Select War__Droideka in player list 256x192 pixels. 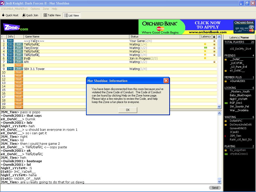click(x=239, y=110)
